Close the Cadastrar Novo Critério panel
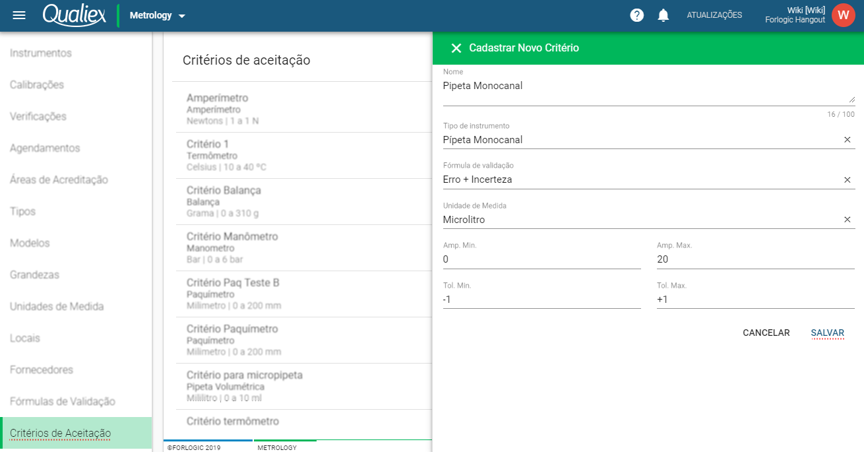The image size is (864, 452). point(456,48)
